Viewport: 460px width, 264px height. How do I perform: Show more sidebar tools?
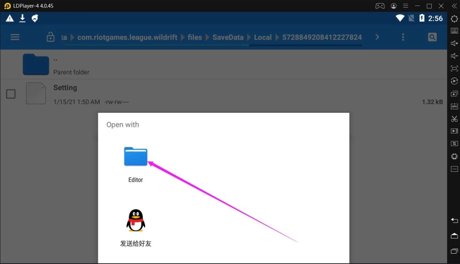(454, 169)
